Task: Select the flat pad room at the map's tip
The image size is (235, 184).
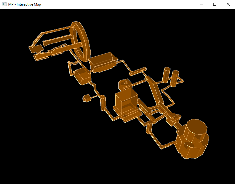Action: pos(36,48)
